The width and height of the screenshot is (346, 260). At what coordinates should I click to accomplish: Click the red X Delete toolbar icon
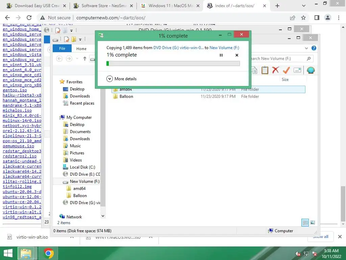275,70
